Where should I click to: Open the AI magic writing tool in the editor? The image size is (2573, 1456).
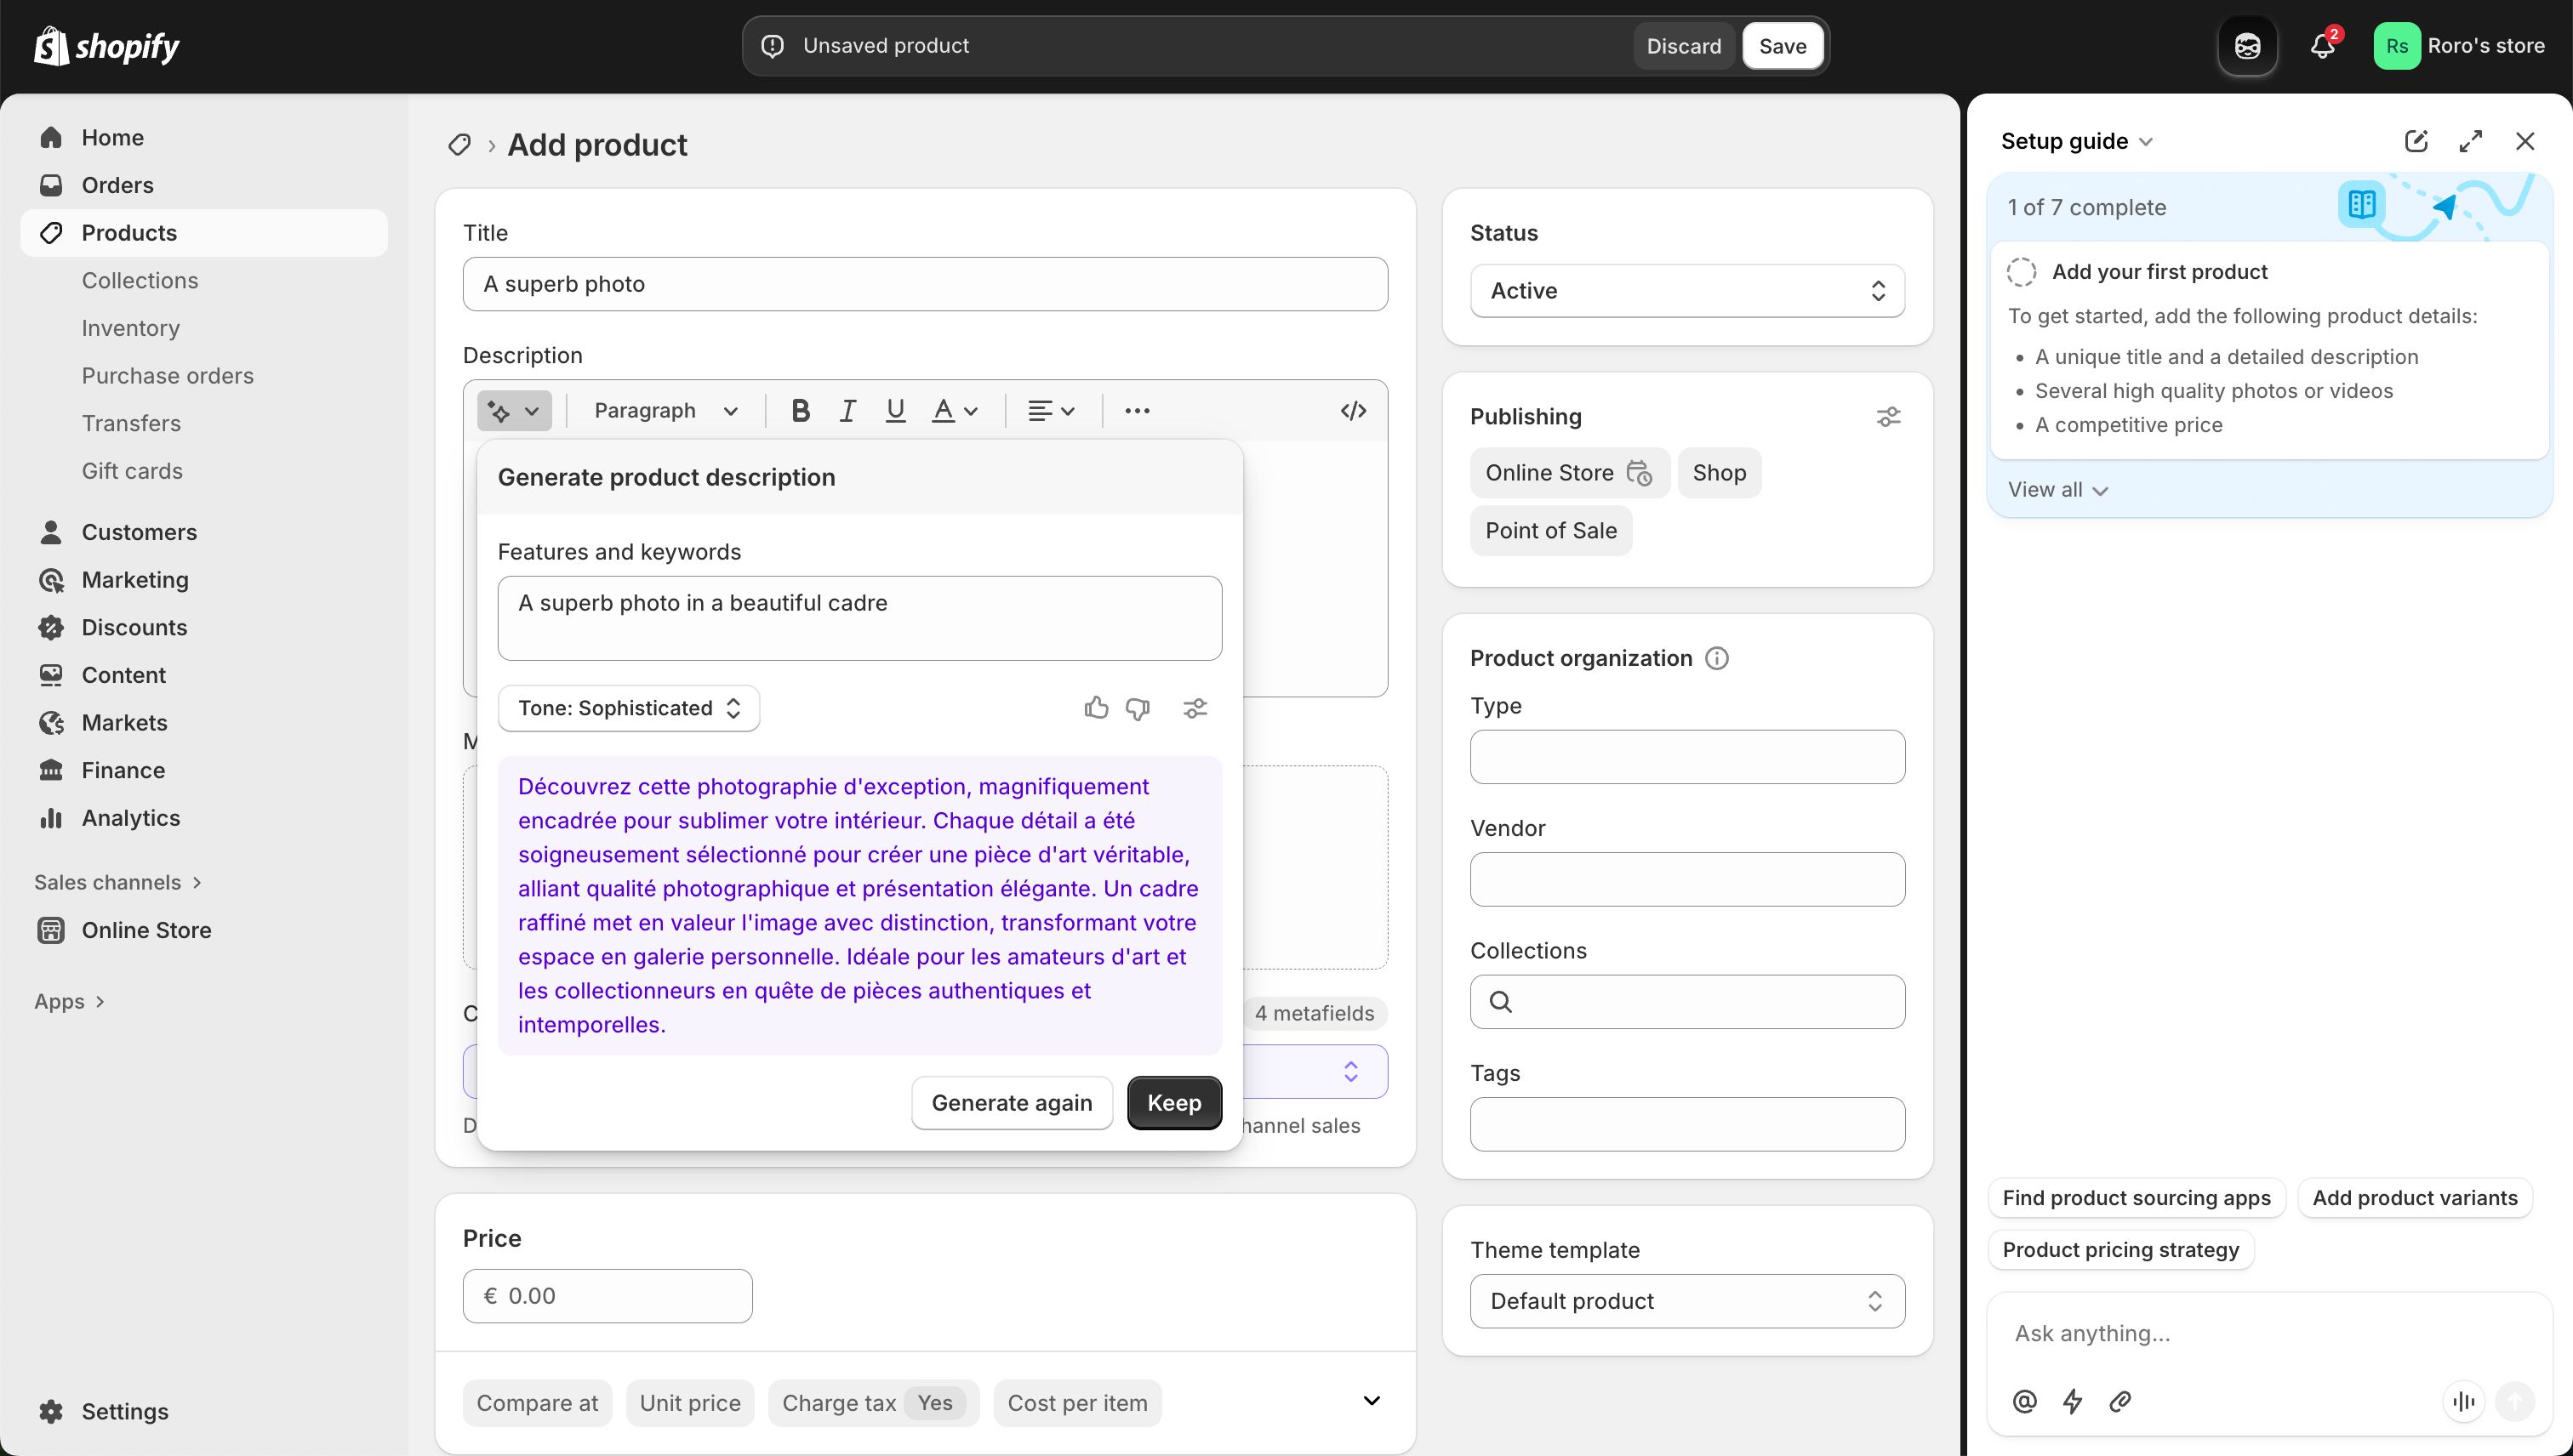coord(513,410)
